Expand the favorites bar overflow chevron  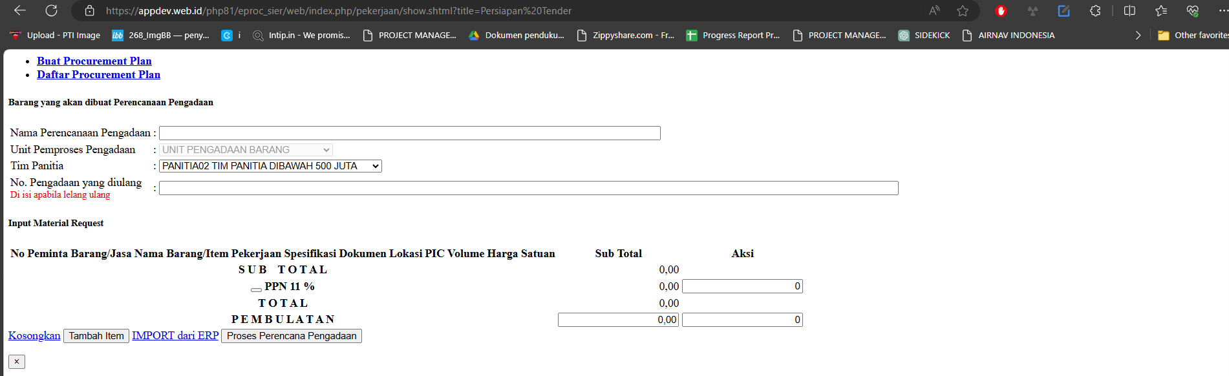click(1138, 36)
